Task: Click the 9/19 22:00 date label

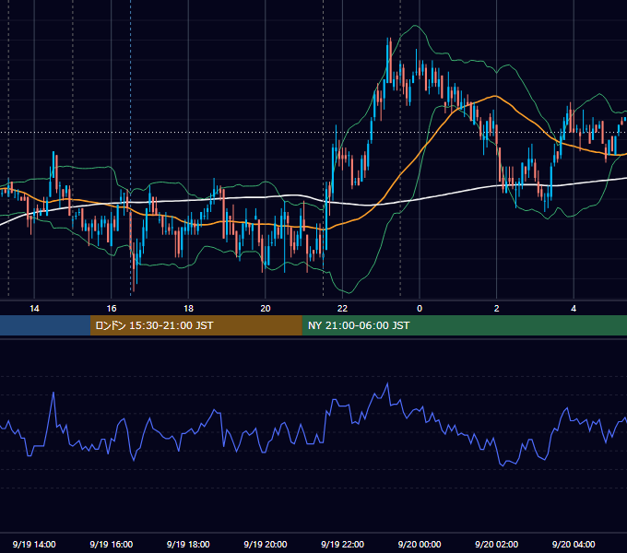Action: [x=343, y=544]
